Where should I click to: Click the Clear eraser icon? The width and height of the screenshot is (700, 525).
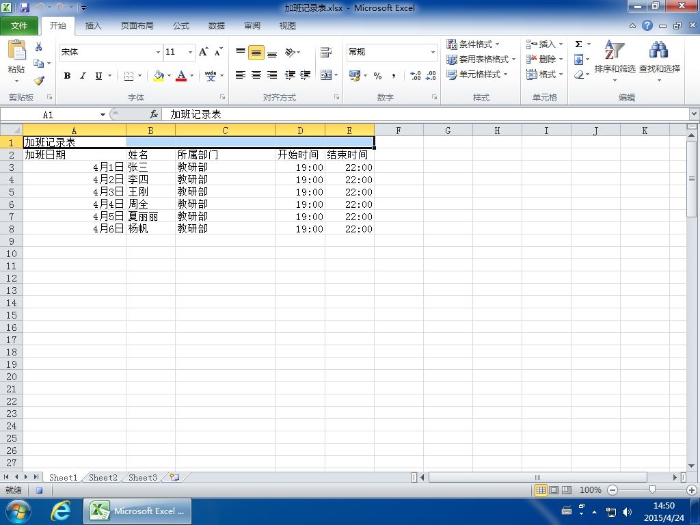pos(579,74)
